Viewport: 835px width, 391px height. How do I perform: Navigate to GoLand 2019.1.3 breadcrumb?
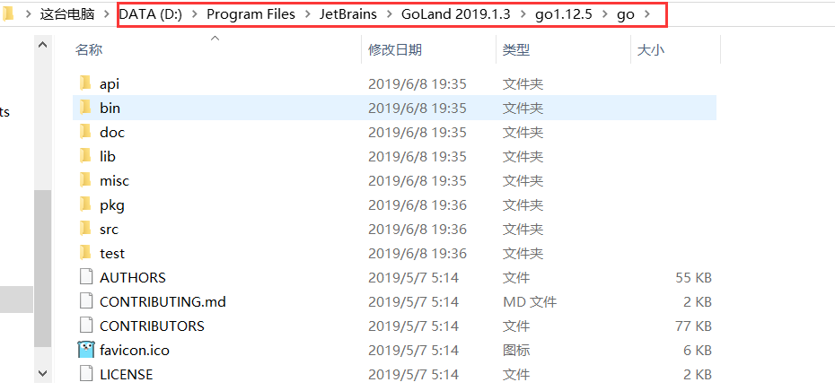tap(456, 14)
